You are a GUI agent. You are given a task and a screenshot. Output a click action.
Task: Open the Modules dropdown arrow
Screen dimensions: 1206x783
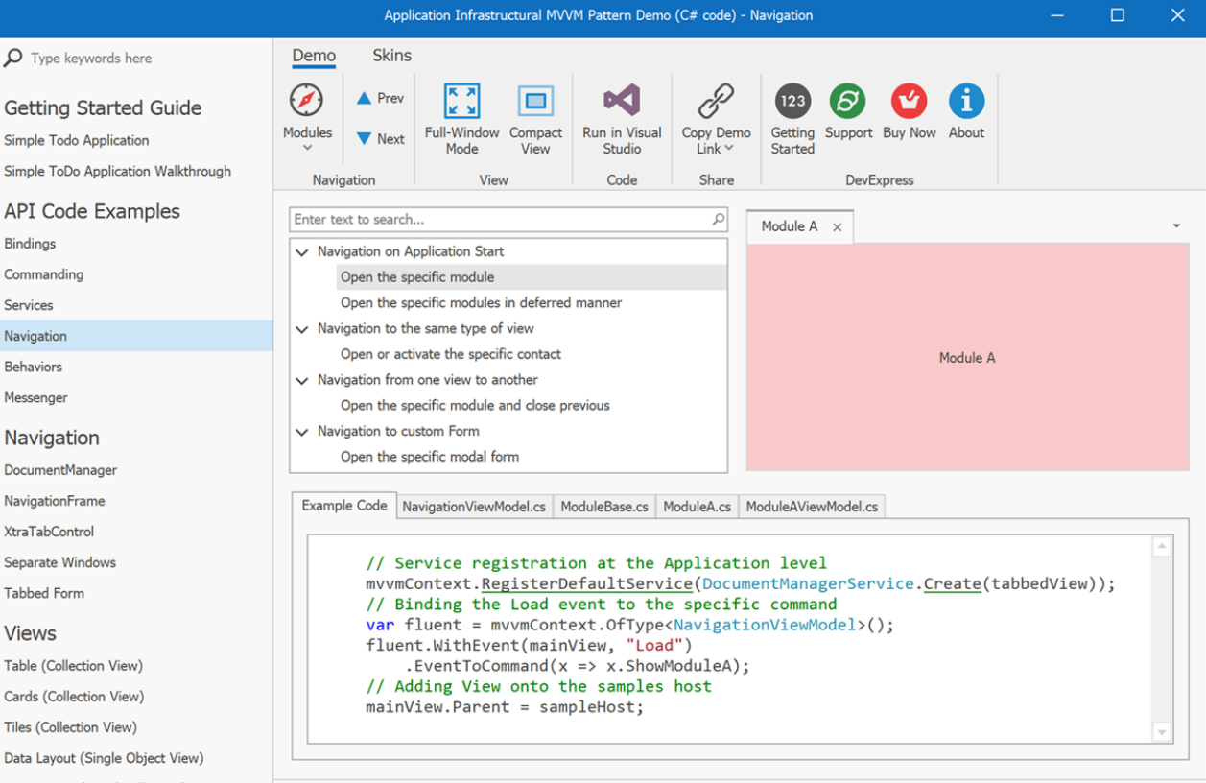click(x=307, y=148)
